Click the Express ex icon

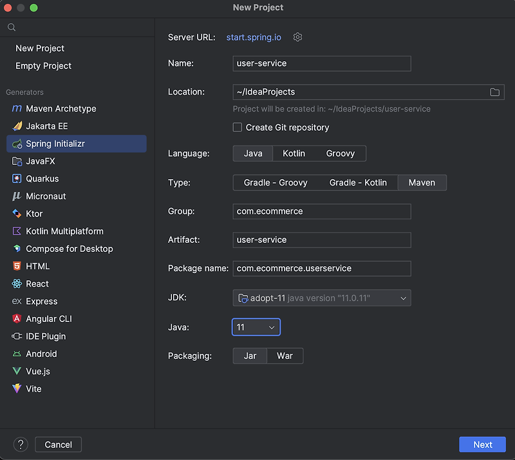(17, 301)
